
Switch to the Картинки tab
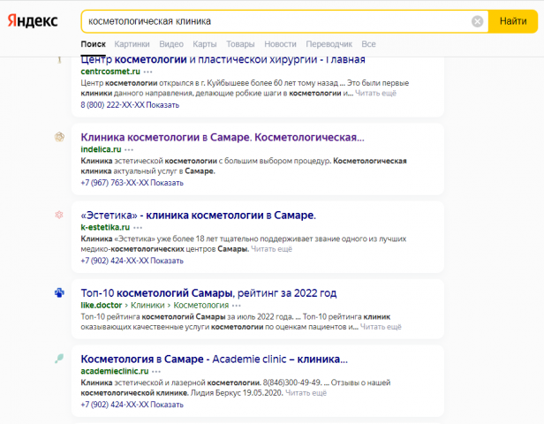click(132, 44)
